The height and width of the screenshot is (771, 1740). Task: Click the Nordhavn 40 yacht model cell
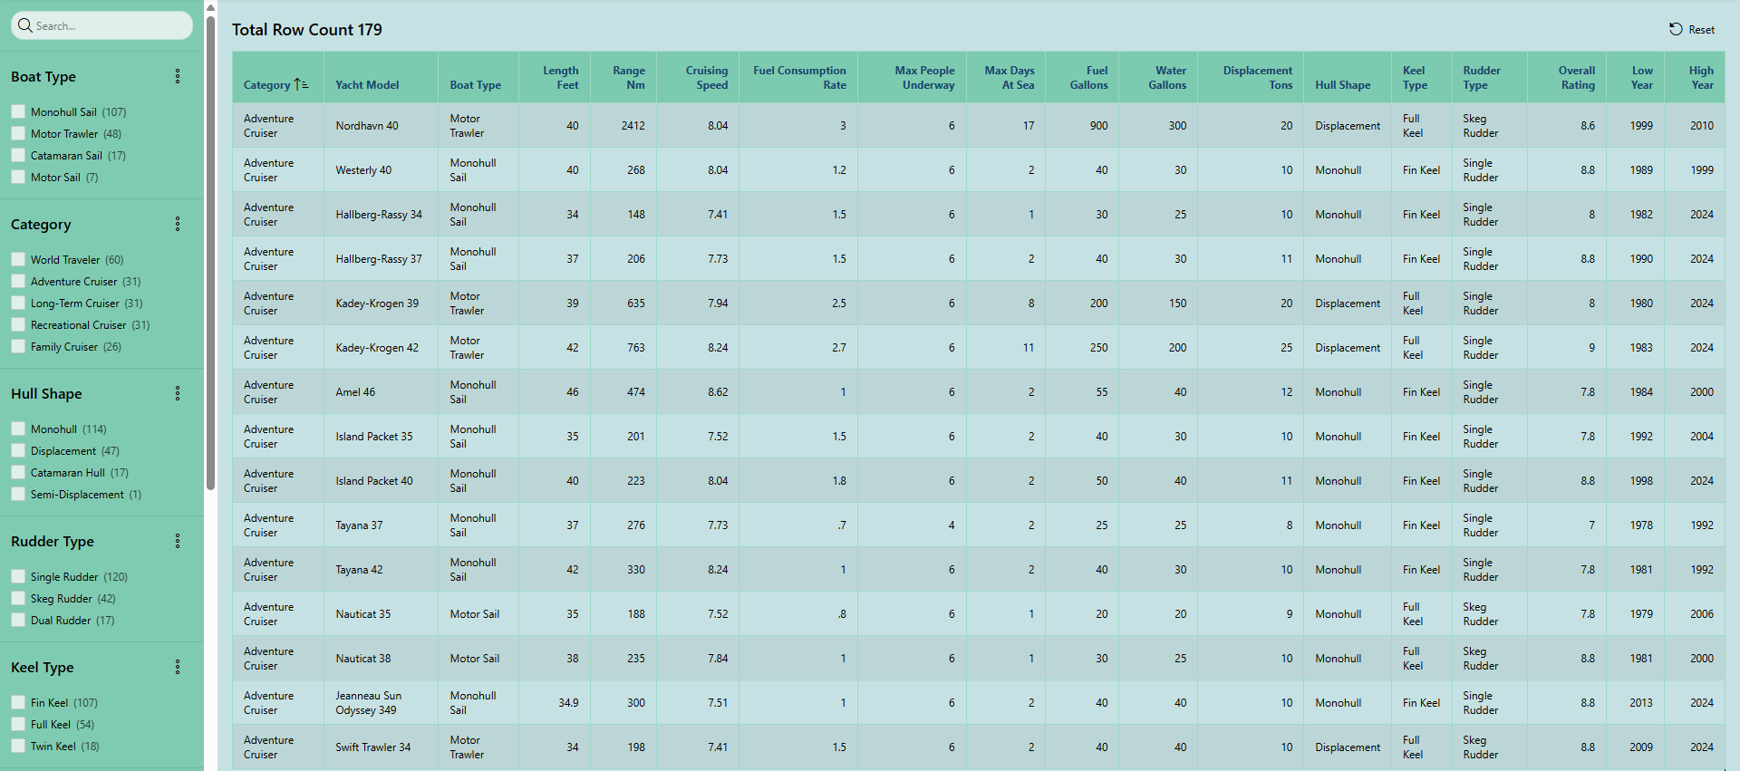click(367, 126)
